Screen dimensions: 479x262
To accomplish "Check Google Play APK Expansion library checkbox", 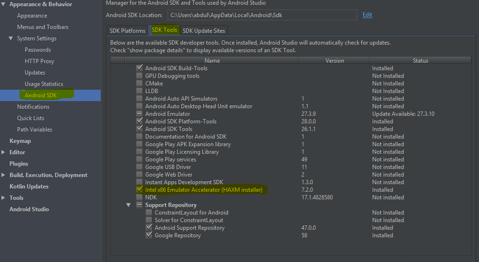I will click(x=139, y=144).
